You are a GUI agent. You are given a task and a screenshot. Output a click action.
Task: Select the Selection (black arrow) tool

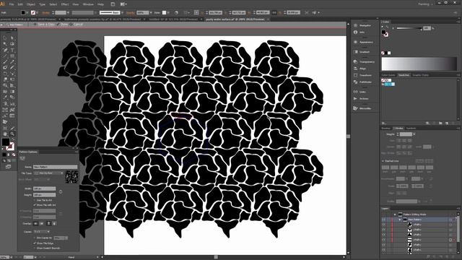pos(5,38)
